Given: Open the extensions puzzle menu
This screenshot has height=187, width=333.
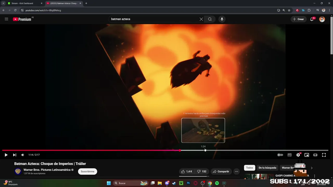Looking at the screenshot, I should [309, 10].
